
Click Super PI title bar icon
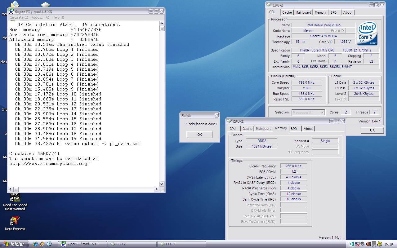pos(11,11)
